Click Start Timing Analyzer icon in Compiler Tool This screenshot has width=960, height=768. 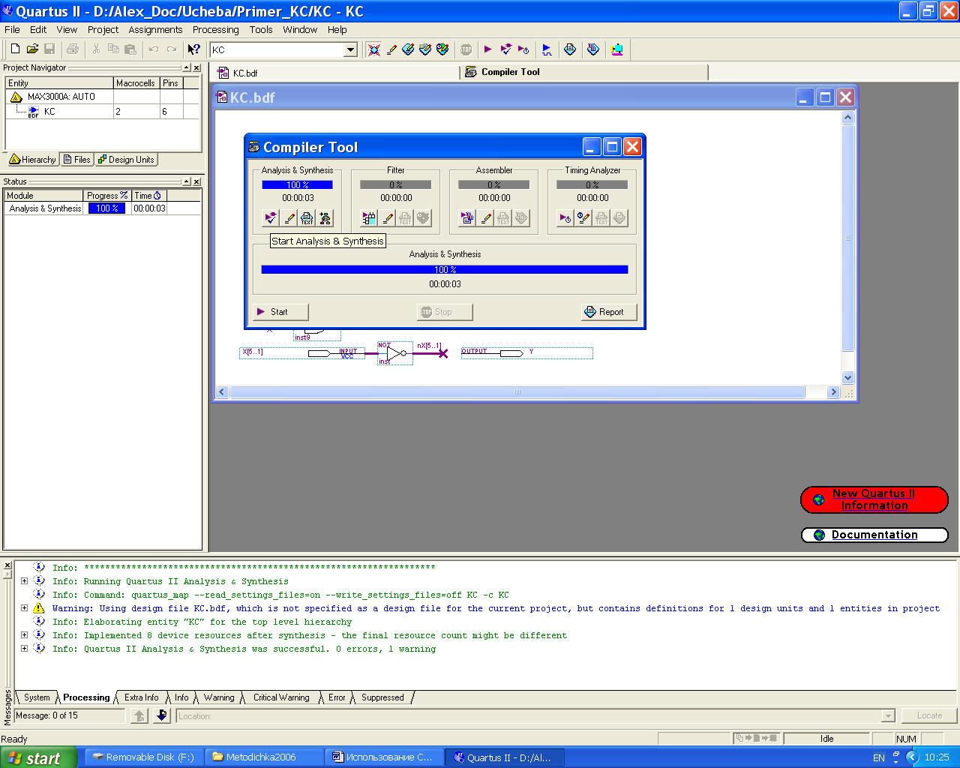(x=565, y=218)
